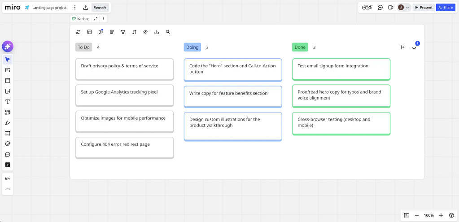
Task: Zoom in with the plus button
Action: 441,215
